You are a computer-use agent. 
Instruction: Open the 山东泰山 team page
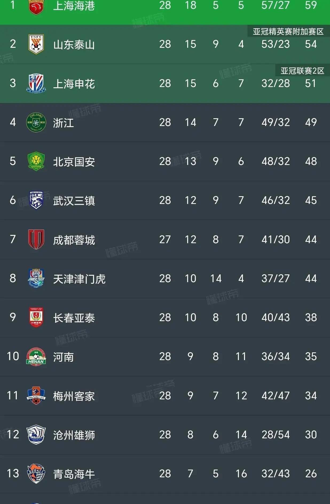(74, 45)
